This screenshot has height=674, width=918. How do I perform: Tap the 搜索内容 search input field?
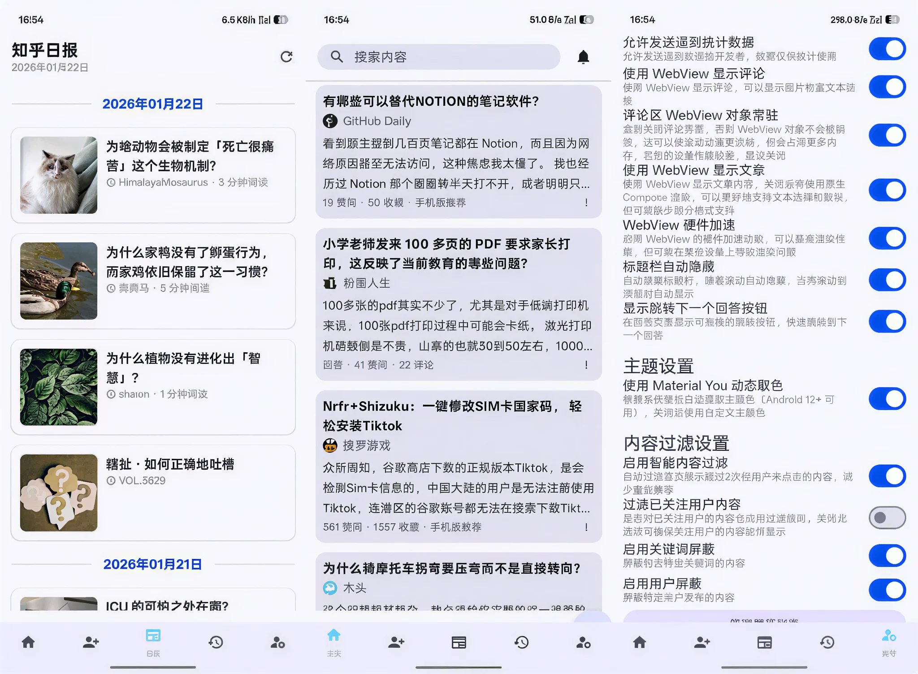pyautogui.click(x=438, y=57)
